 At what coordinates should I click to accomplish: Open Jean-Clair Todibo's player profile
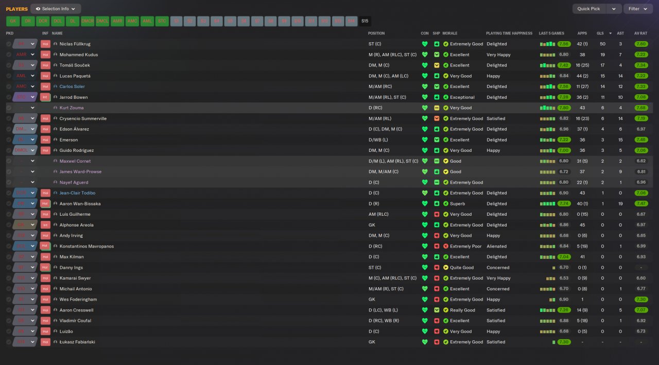click(77, 193)
